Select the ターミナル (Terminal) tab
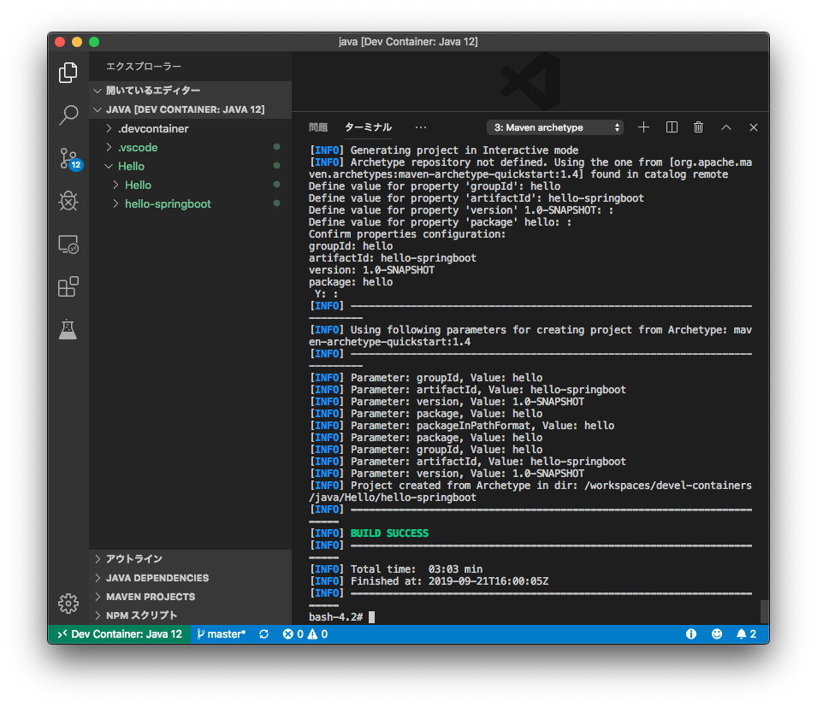The image size is (817, 707). 368,127
